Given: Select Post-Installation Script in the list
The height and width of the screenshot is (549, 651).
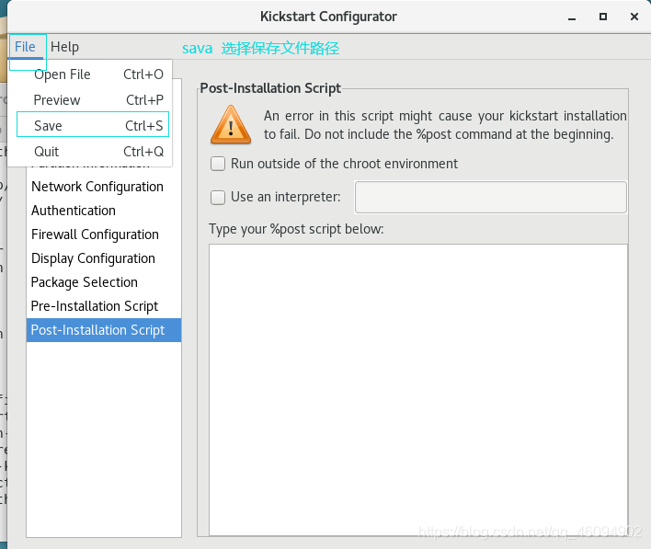Looking at the screenshot, I should (x=104, y=330).
